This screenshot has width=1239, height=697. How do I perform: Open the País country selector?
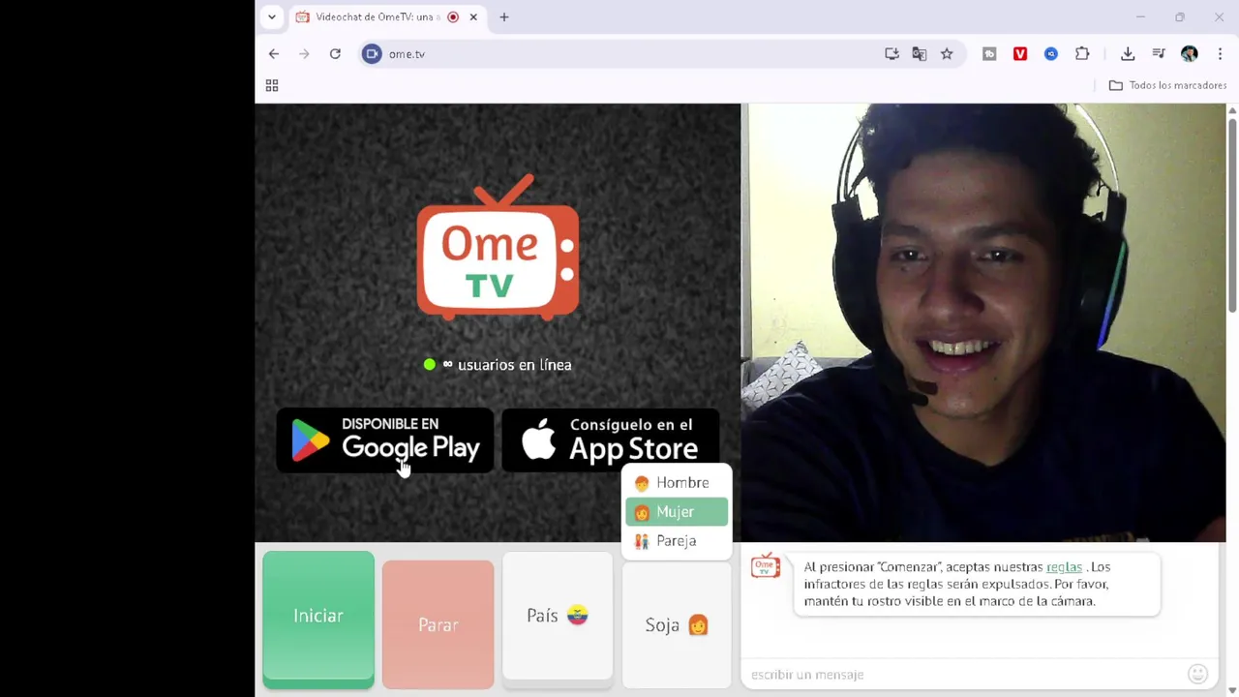(558, 620)
